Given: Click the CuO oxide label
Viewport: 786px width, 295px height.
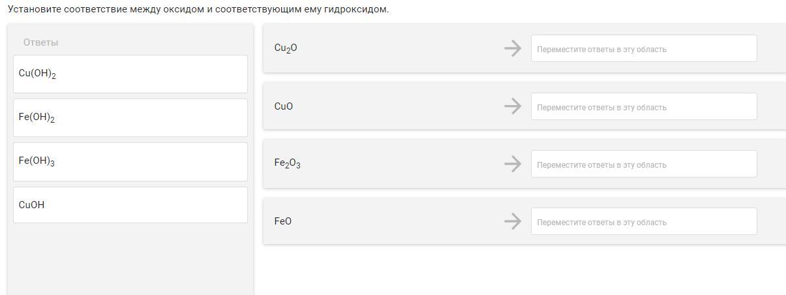Looking at the screenshot, I should coord(284,106).
